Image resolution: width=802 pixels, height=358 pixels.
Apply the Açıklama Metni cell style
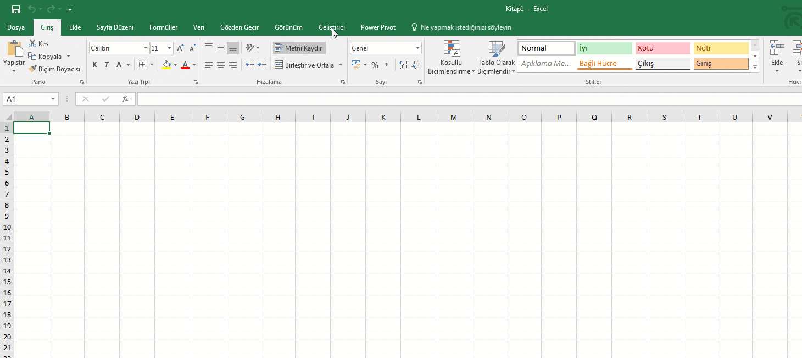click(x=547, y=64)
